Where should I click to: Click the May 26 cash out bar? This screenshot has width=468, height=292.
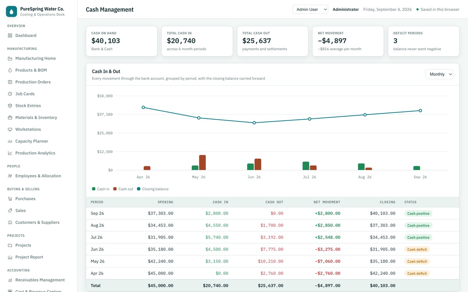202,162
